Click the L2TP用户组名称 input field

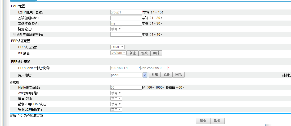[x=126, y=12]
